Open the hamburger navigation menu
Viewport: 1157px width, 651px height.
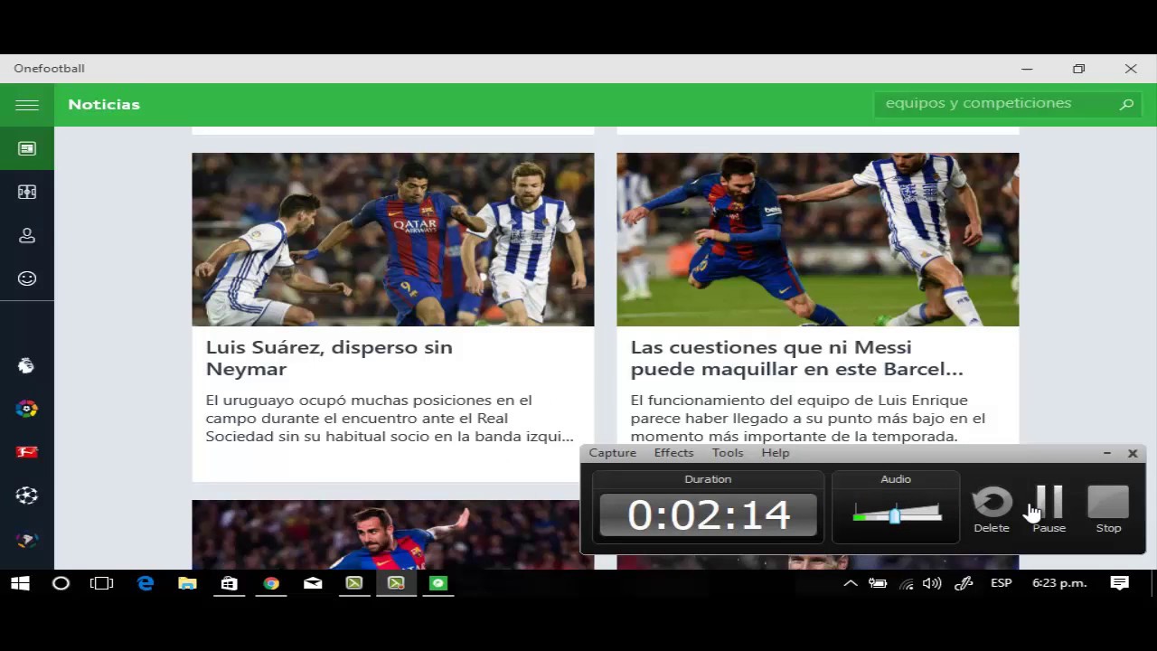coord(27,105)
